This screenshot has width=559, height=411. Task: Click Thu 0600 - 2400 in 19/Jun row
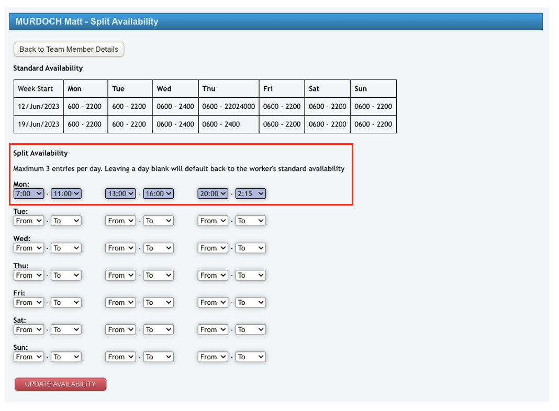[x=229, y=124]
